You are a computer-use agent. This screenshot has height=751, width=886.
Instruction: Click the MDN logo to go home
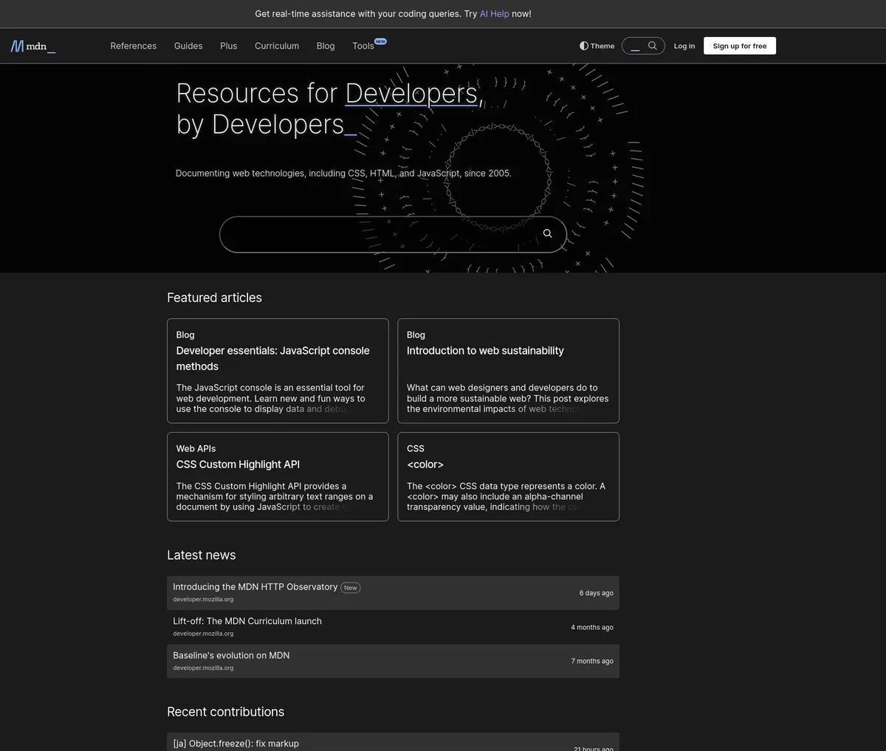(x=32, y=46)
